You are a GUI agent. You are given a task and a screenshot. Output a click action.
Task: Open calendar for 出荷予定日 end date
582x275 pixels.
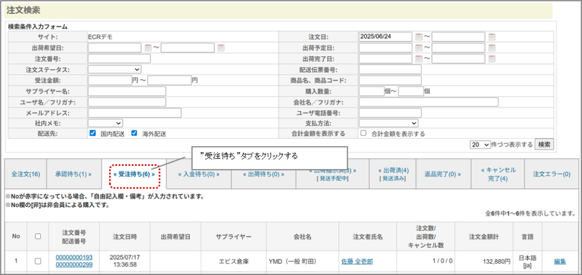pos(492,48)
